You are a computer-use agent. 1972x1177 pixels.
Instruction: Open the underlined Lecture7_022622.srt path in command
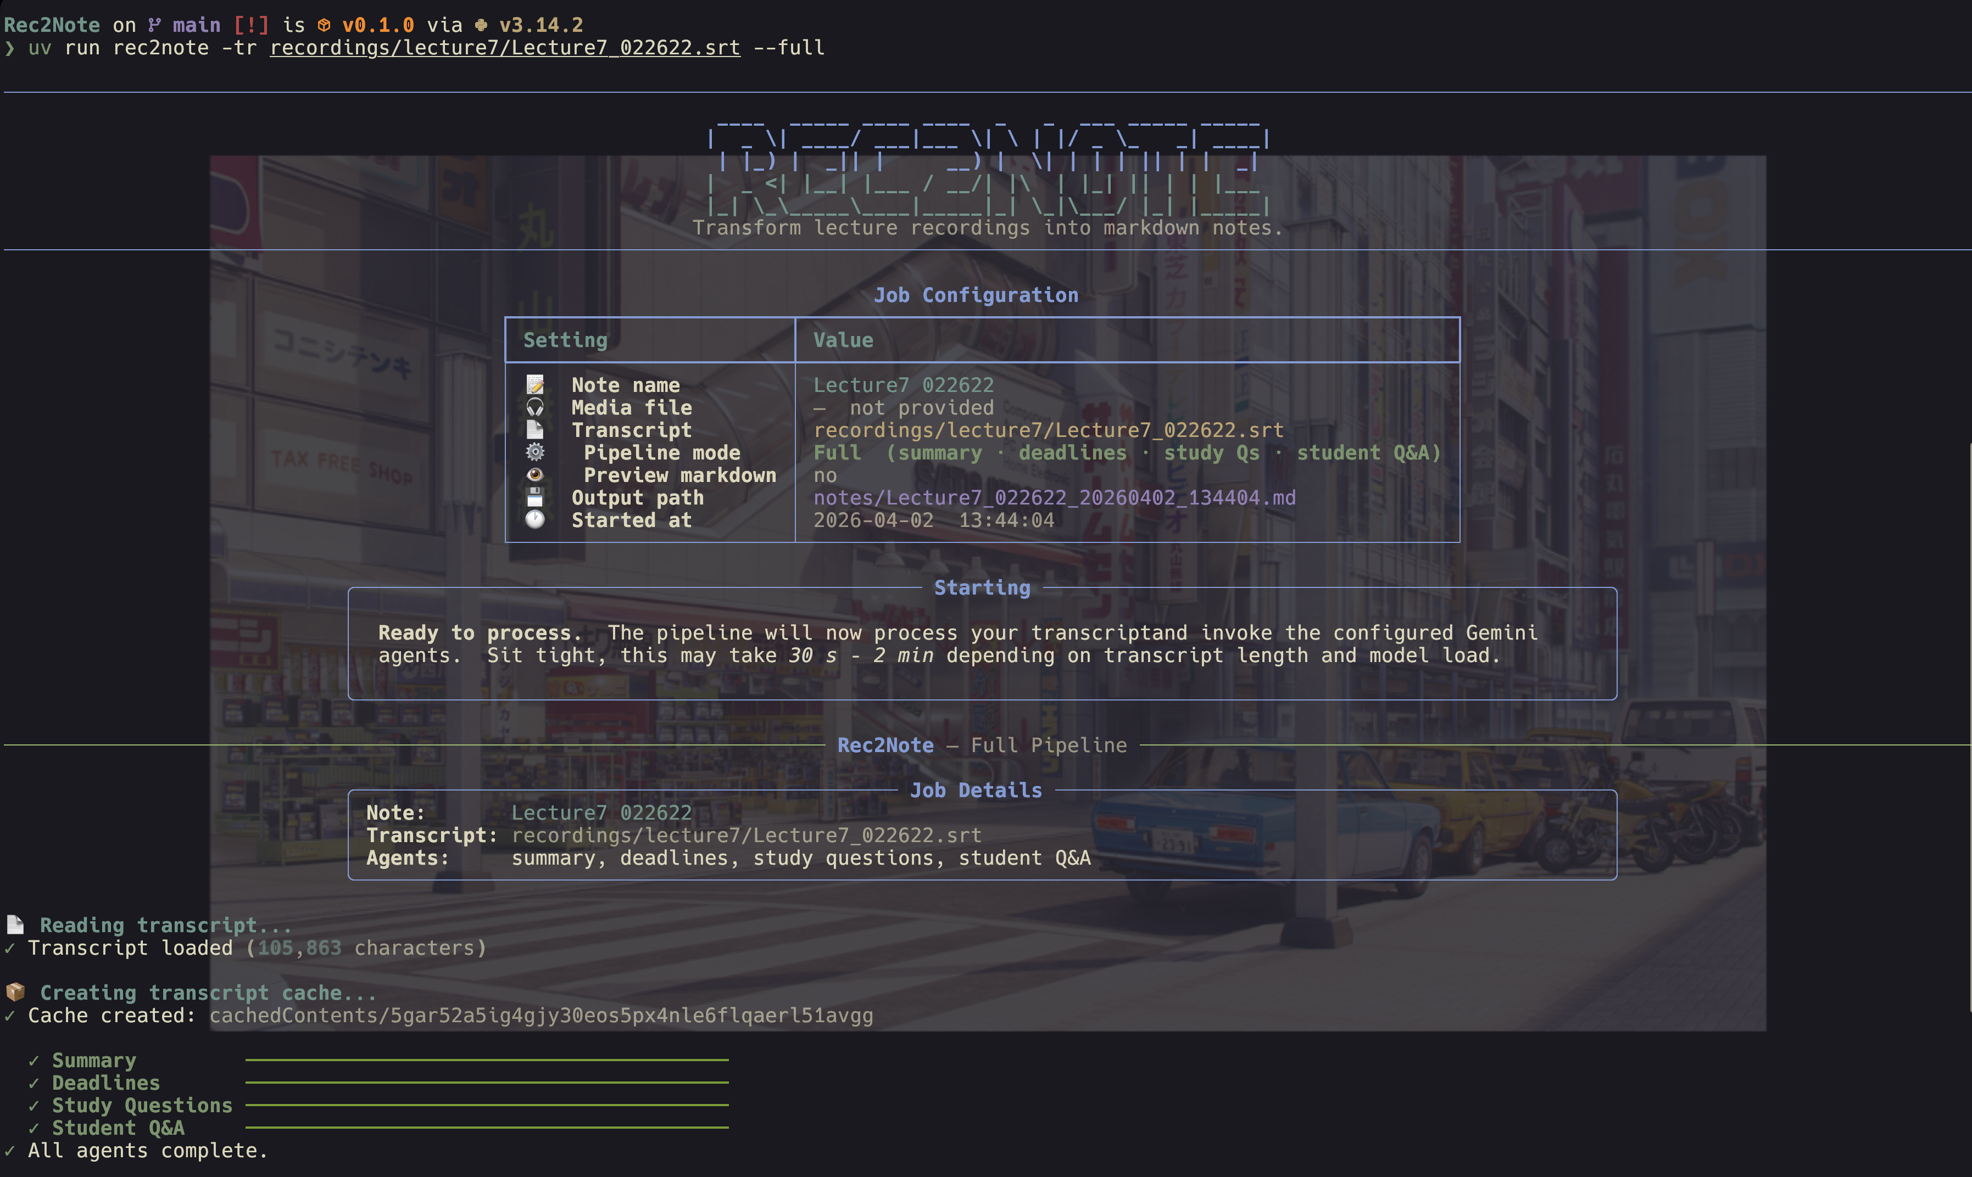(x=505, y=48)
